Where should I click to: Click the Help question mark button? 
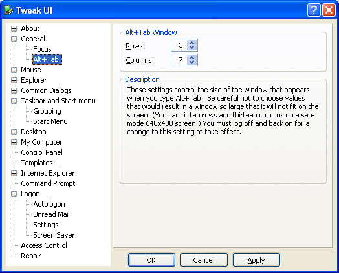[314, 10]
